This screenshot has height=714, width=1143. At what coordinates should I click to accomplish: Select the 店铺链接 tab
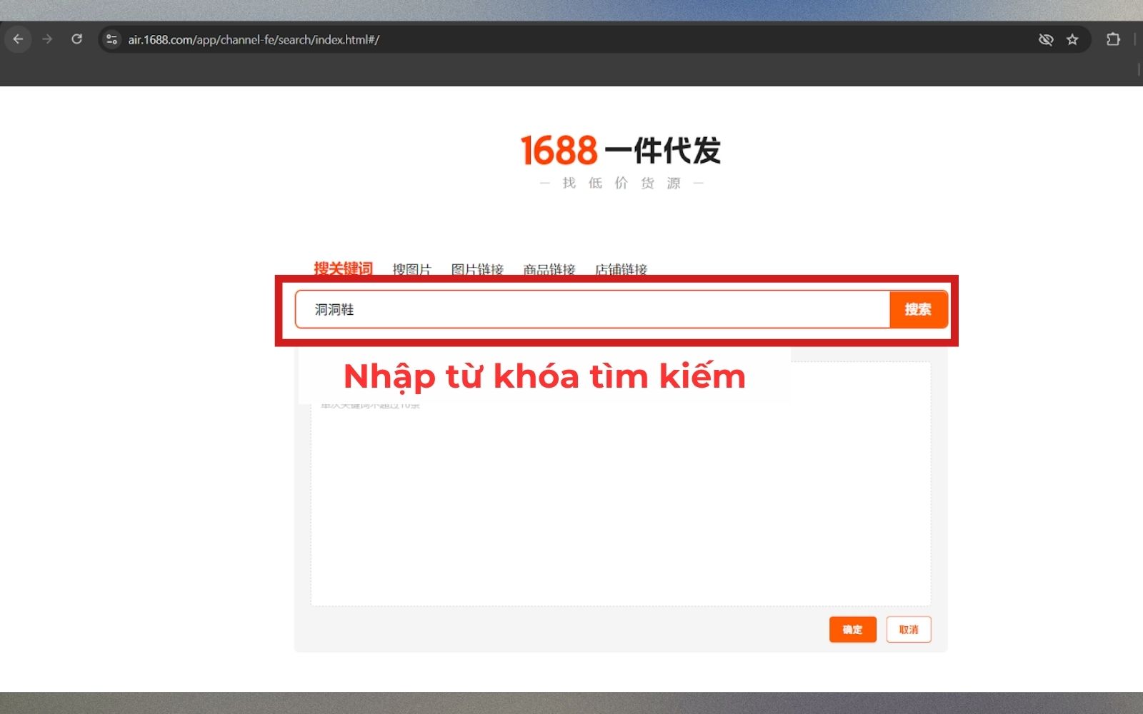[x=621, y=269]
